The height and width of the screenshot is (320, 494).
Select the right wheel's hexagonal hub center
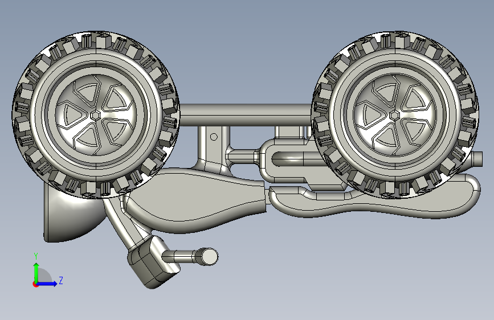pos(394,116)
